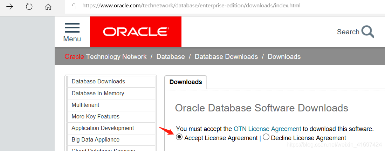
Task: Select Accept License Agreement radio button
Action: pos(179,137)
